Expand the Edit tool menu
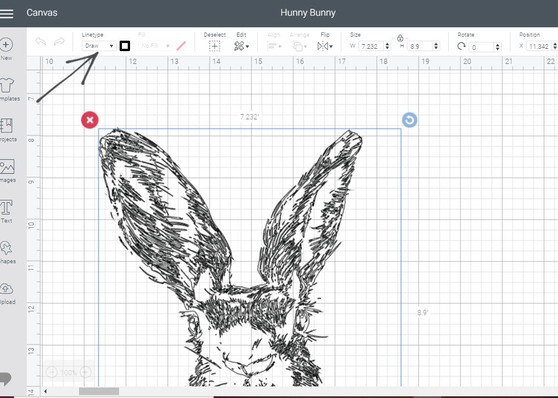Viewport: 558px width, 398px height. point(242,46)
